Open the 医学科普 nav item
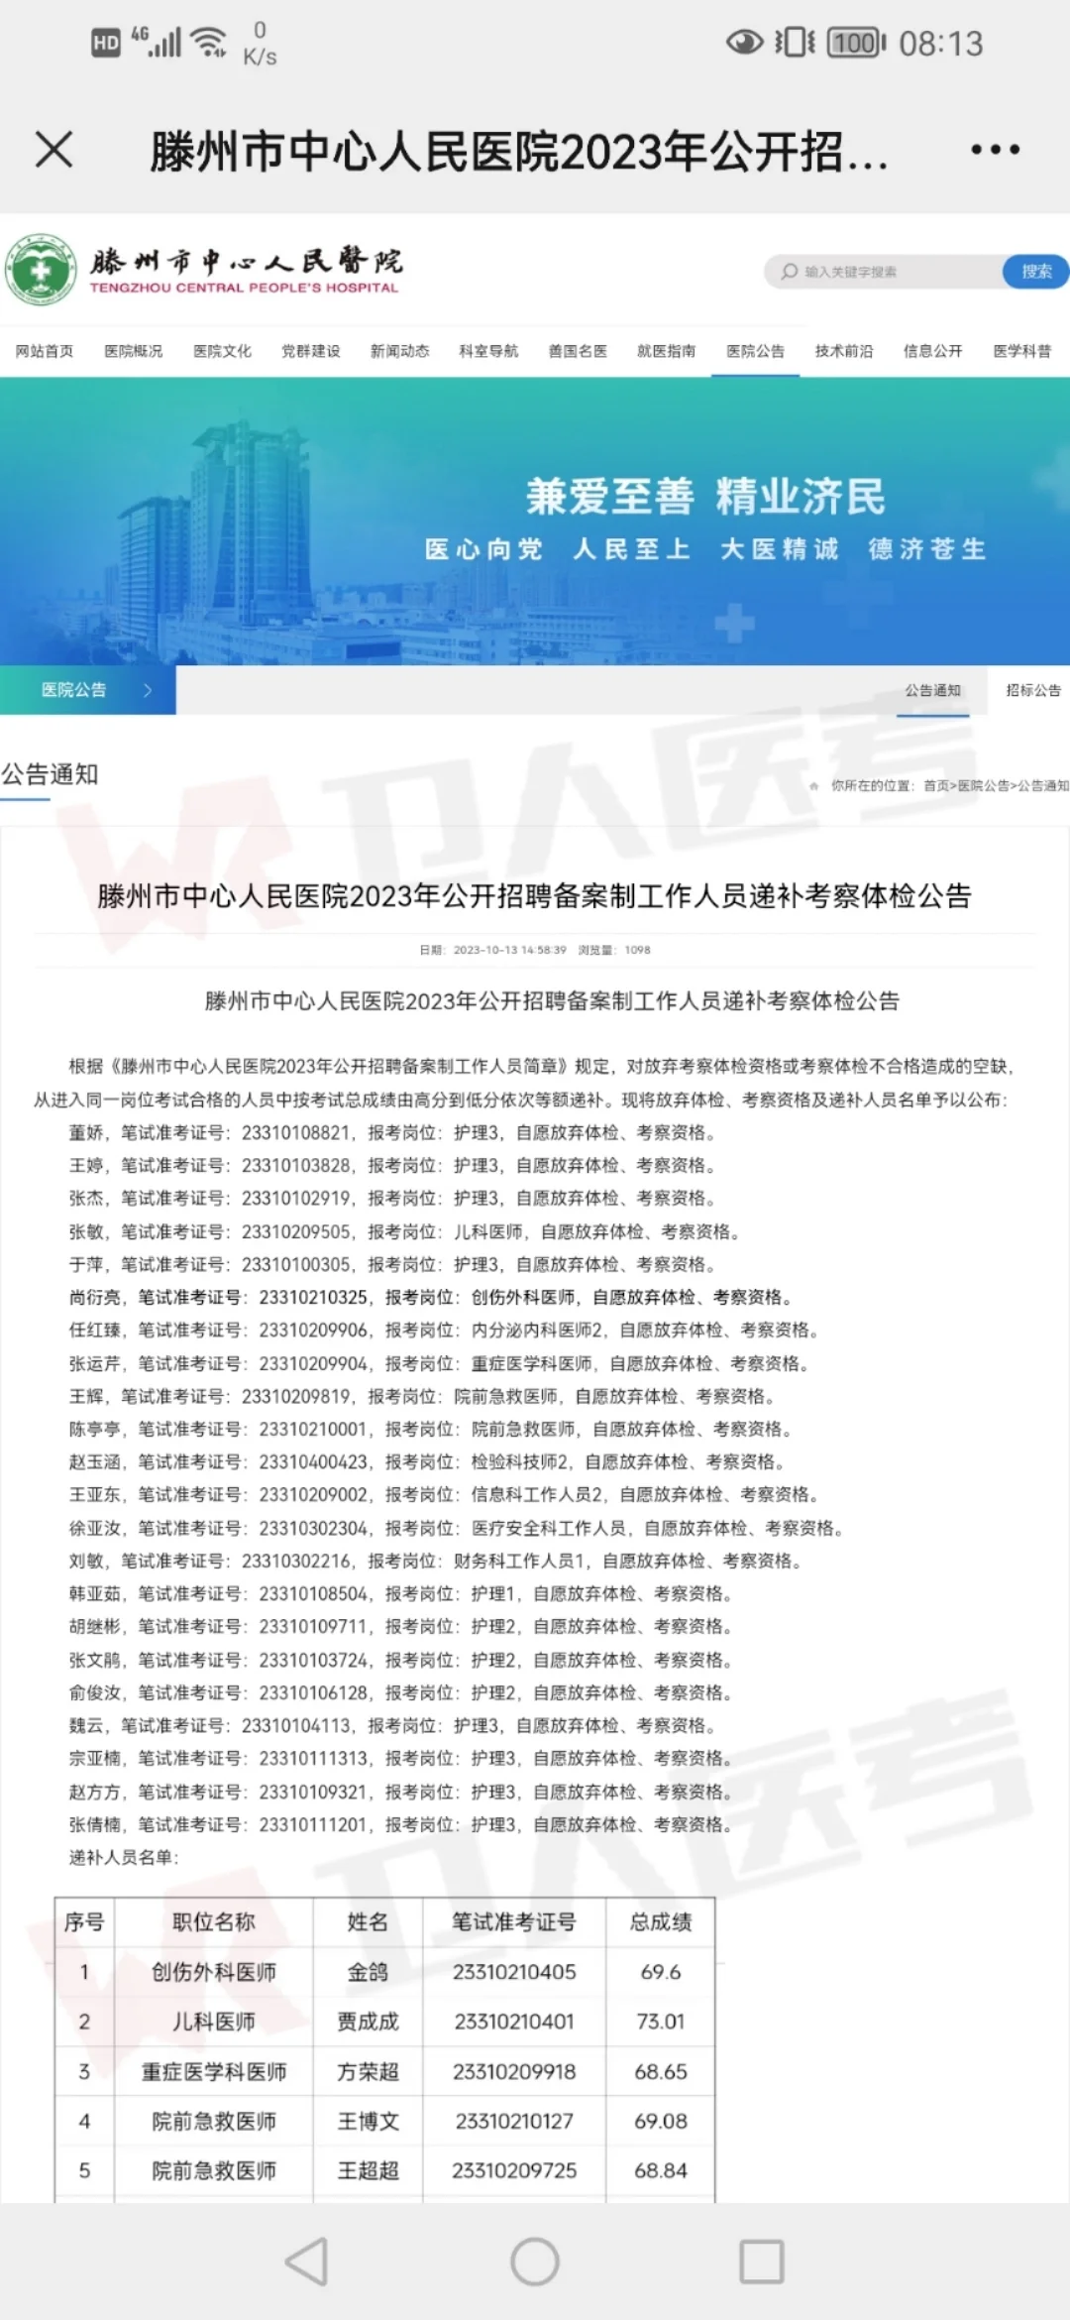The height and width of the screenshot is (2320, 1070). pos(1022,351)
